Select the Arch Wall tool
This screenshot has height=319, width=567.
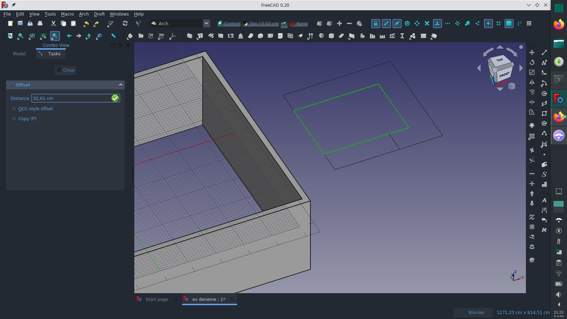click(189, 36)
